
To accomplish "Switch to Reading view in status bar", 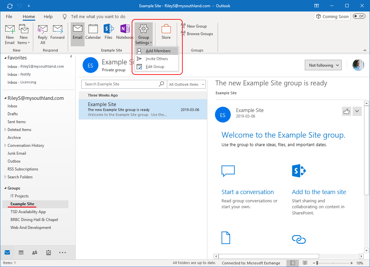I will tap(305, 263).
